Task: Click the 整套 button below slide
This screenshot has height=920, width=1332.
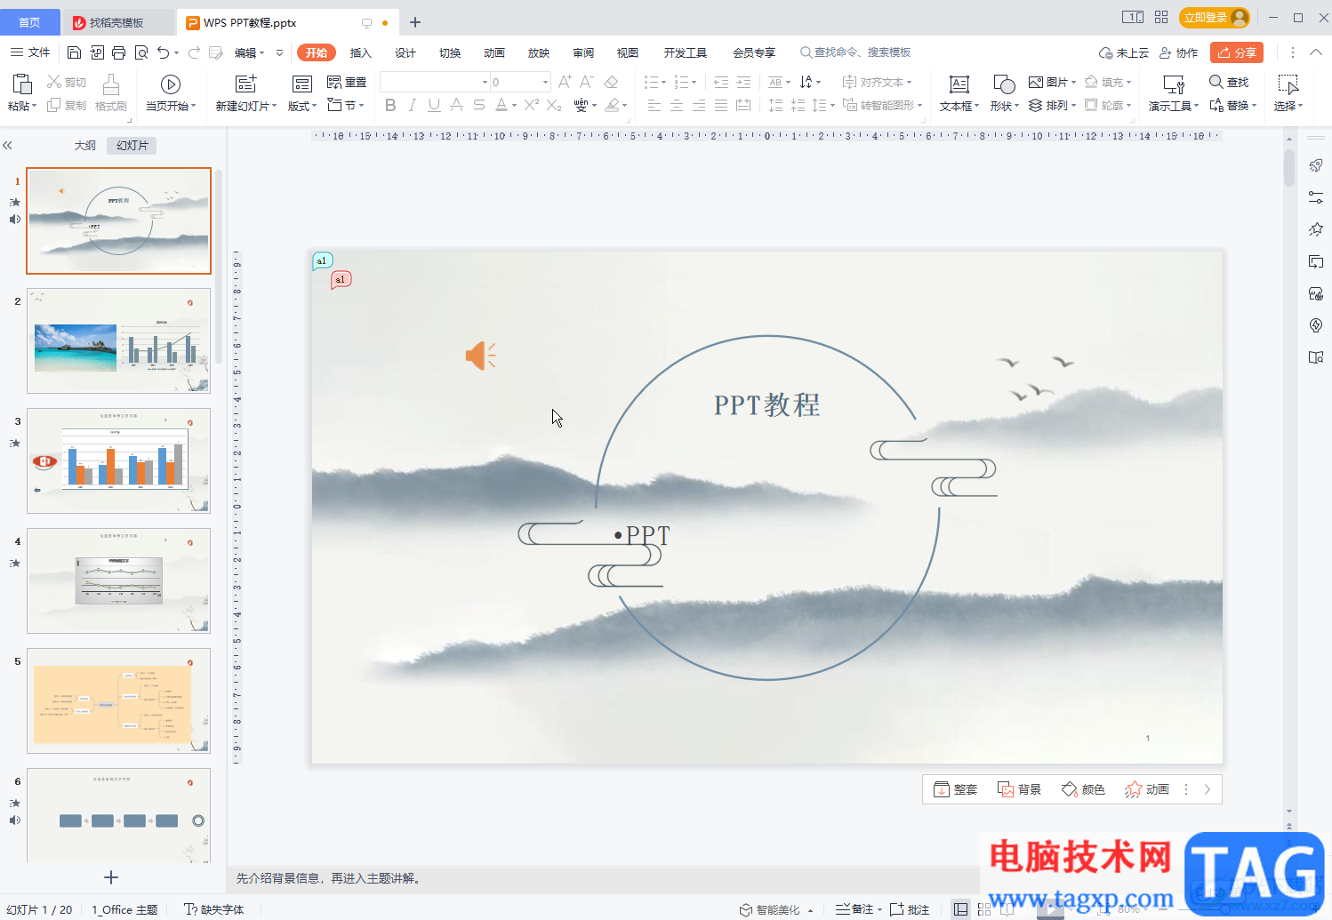Action: (955, 789)
